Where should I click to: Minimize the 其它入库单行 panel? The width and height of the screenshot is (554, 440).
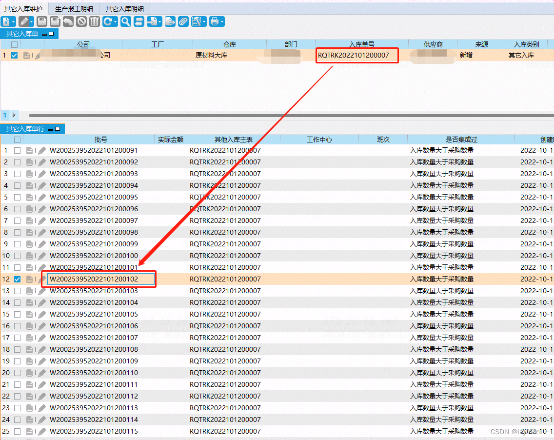[51, 129]
